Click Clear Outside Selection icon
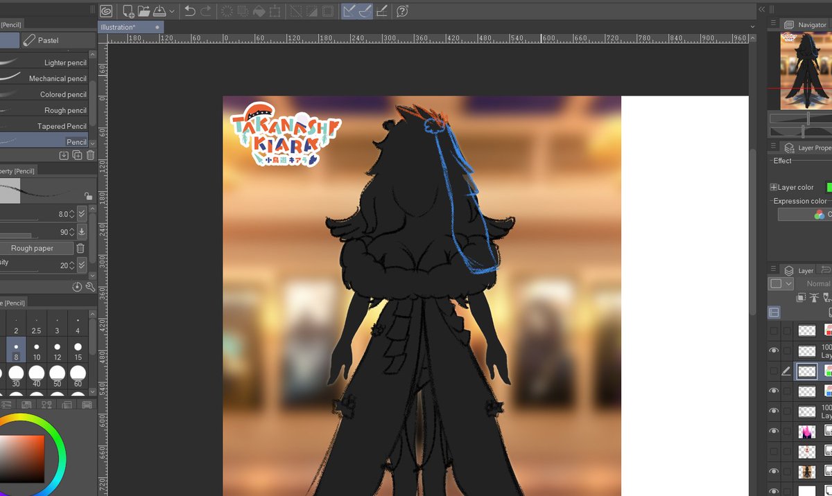Image resolution: width=832 pixels, height=496 pixels. [243, 10]
